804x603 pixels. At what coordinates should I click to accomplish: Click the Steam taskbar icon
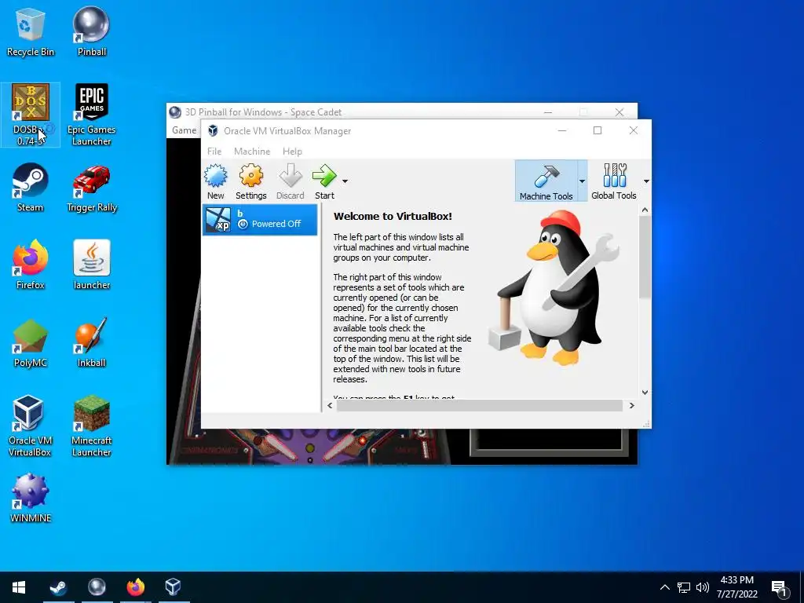58,587
